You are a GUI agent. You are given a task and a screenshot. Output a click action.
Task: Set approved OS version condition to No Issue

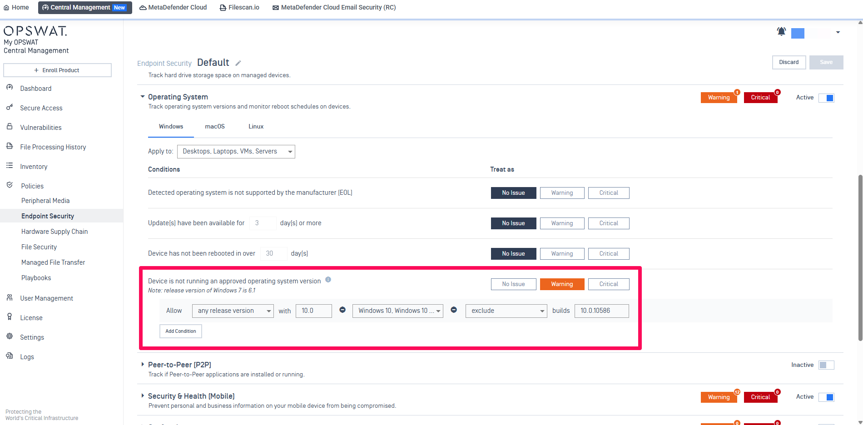(x=513, y=284)
